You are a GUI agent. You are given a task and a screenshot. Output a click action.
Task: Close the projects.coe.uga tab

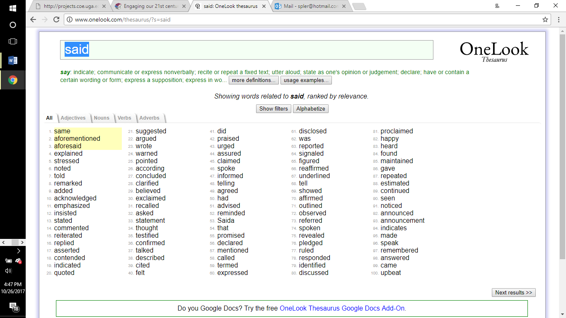point(104,6)
